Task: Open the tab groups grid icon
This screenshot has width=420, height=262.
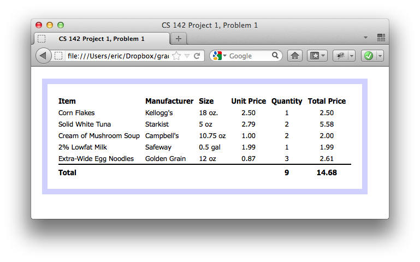Action: point(381,38)
